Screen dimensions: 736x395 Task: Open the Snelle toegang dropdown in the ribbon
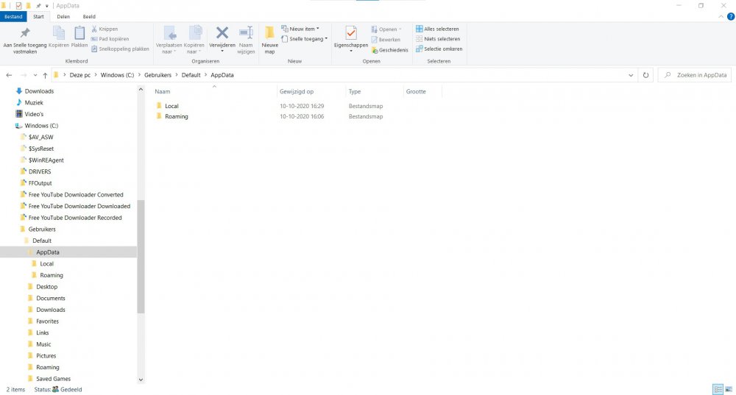click(x=307, y=39)
